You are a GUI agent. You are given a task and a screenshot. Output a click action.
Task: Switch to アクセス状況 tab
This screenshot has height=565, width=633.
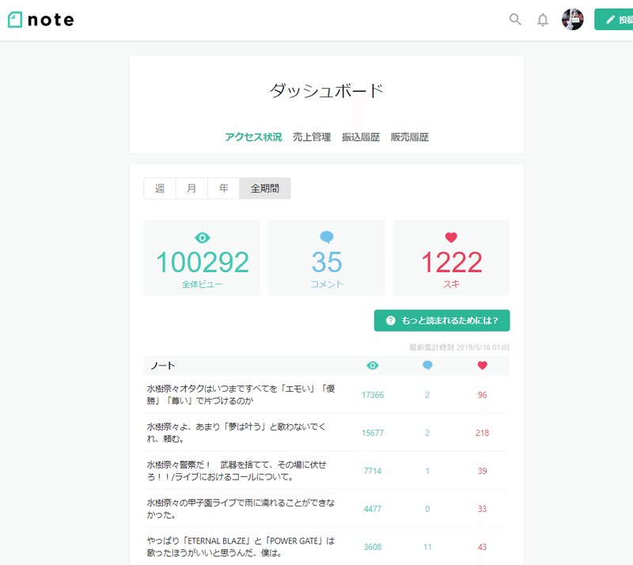(x=253, y=137)
